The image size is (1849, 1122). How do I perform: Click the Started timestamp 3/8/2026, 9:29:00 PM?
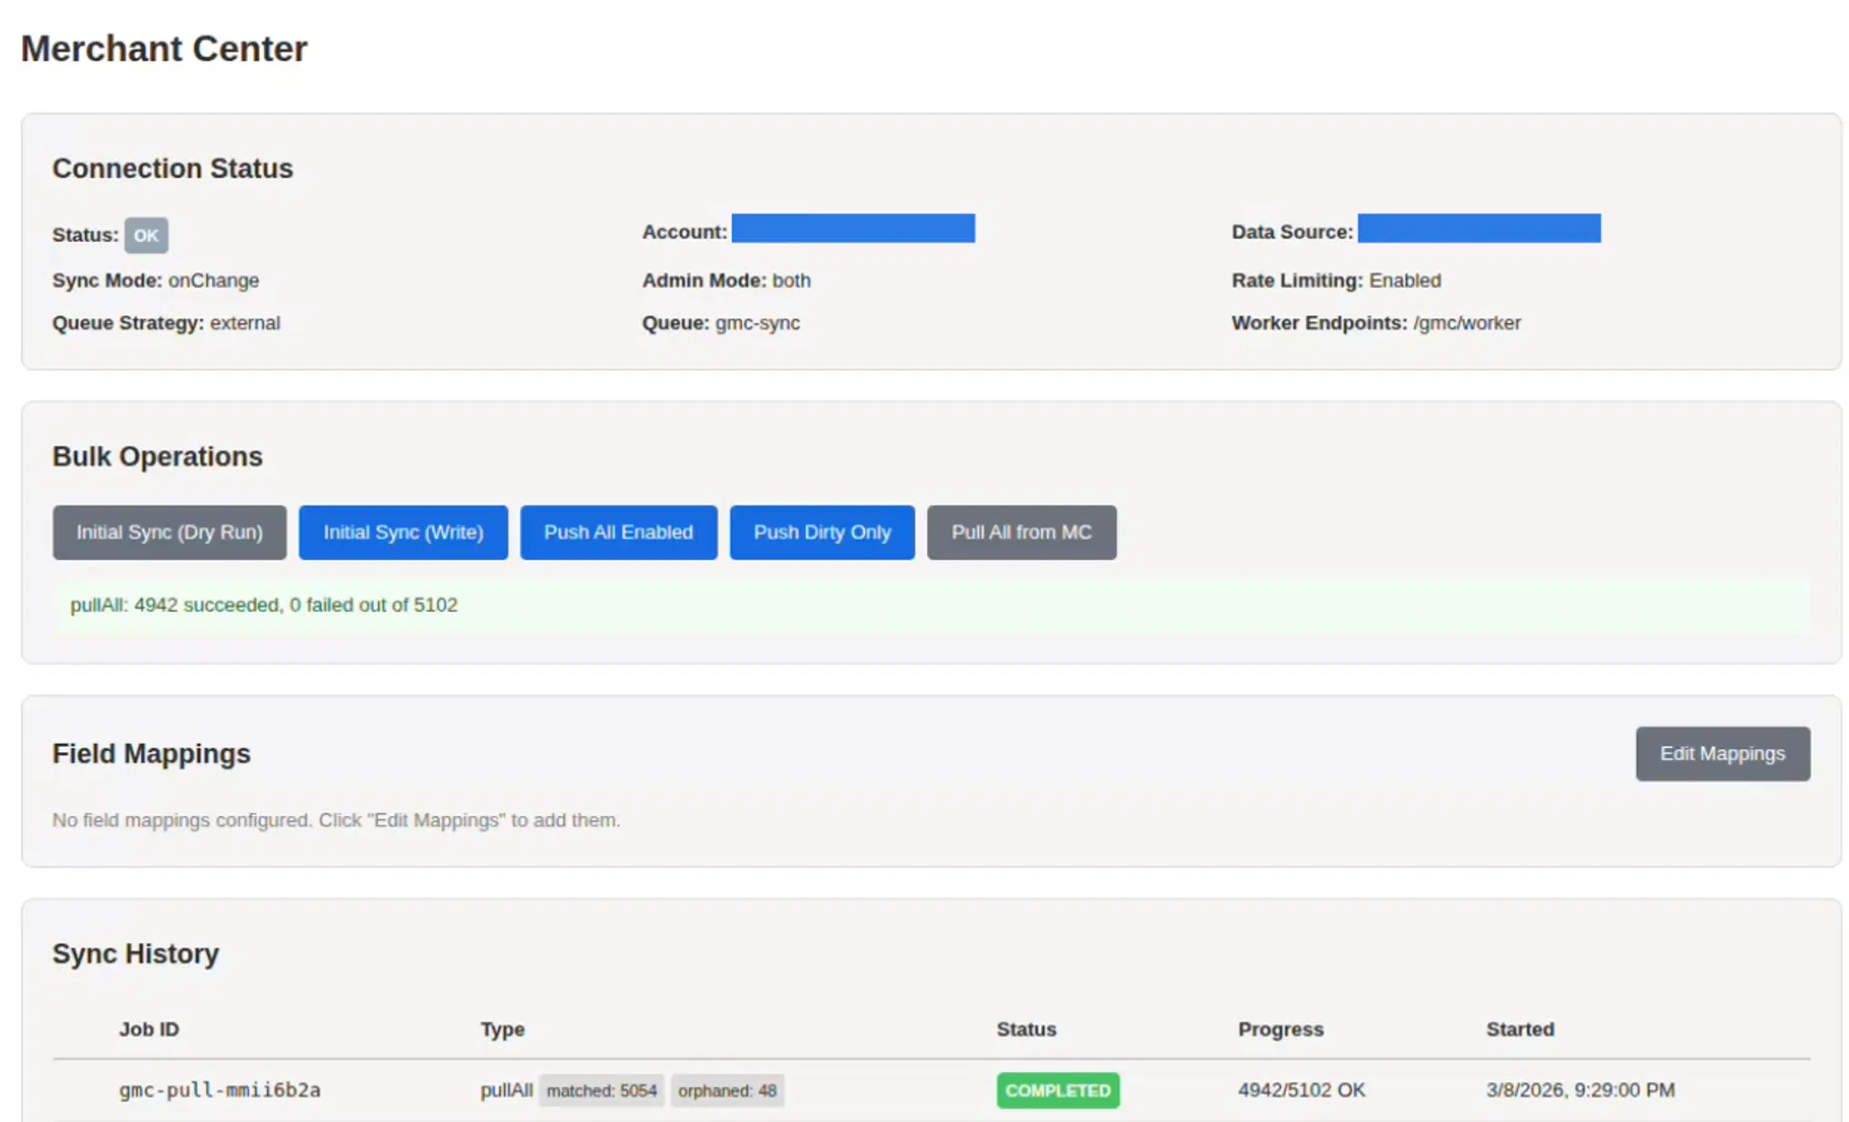(x=1579, y=1090)
